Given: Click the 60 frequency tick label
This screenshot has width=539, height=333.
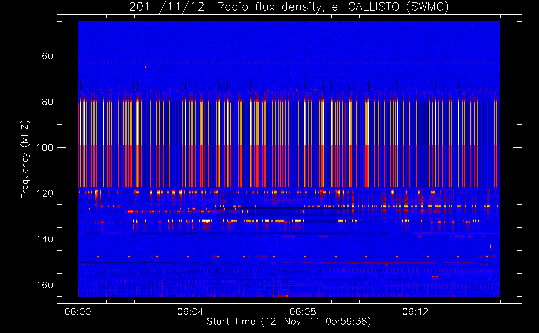Looking at the screenshot, I should (x=48, y=56).
